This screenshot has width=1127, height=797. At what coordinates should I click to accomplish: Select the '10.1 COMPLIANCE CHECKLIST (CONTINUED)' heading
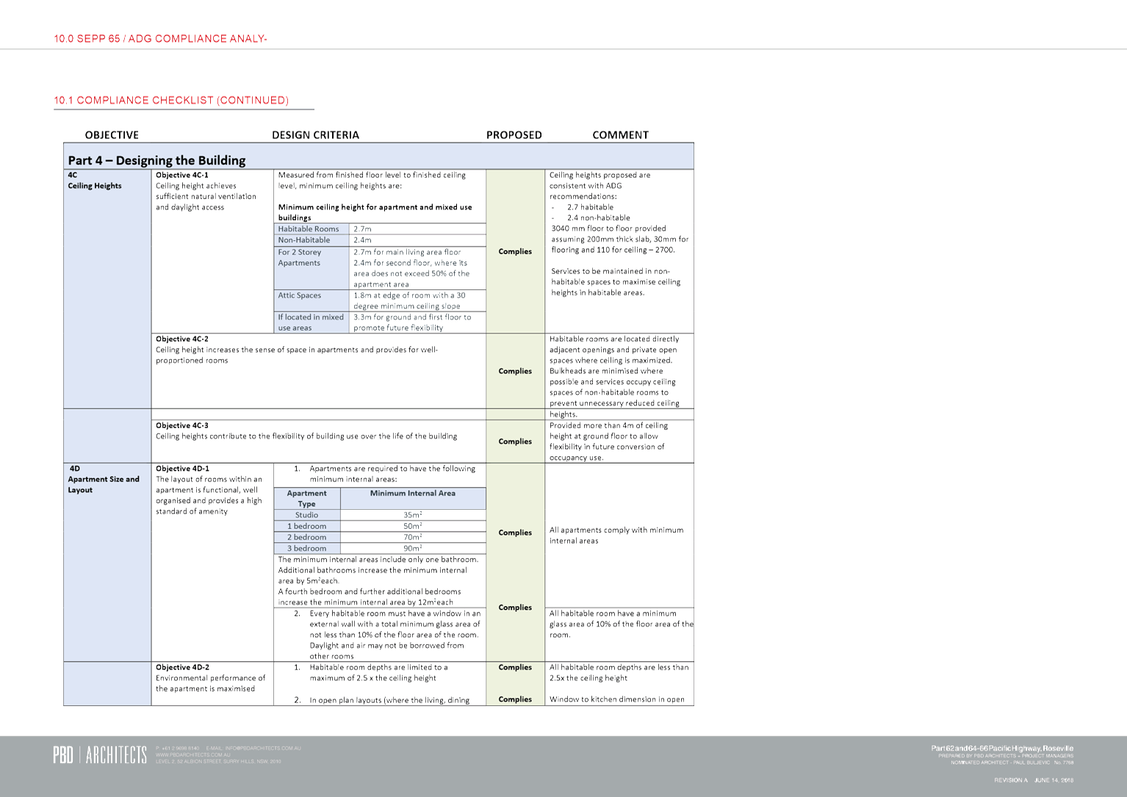tap(171, 100)
